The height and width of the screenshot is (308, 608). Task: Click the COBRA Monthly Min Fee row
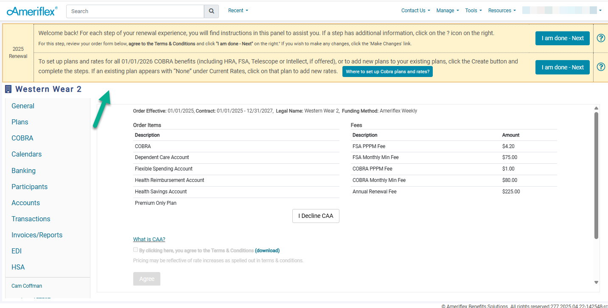pos(454,180)
